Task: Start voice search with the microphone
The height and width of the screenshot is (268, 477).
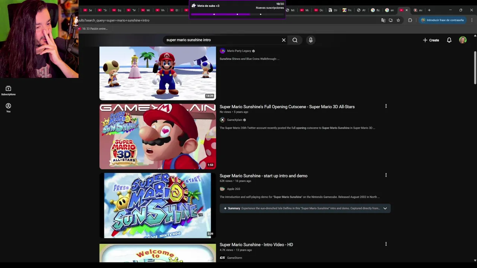Action: pyautogui.click(x=310, y=40)
